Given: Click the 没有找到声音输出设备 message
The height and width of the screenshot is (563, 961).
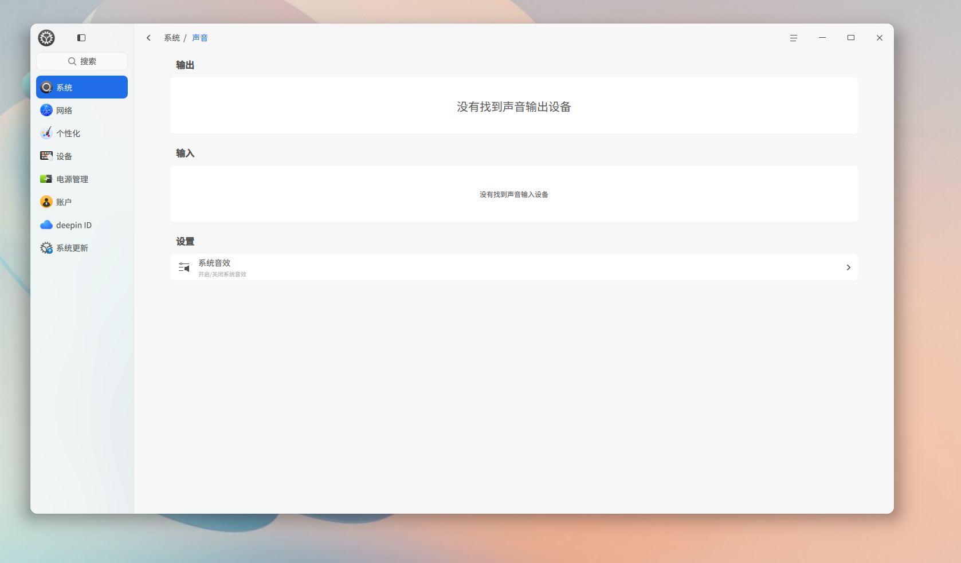Looking at the screenshot, I should pos(514,107).
